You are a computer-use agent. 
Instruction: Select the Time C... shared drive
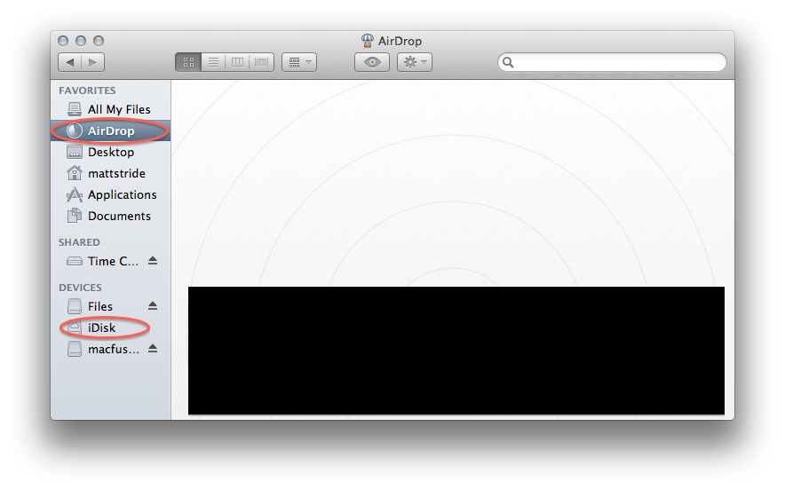tap(111, 261)
